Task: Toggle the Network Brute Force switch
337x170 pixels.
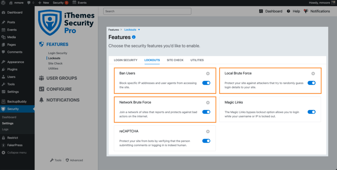Action: pyautogui.click(x=206, y=112)
